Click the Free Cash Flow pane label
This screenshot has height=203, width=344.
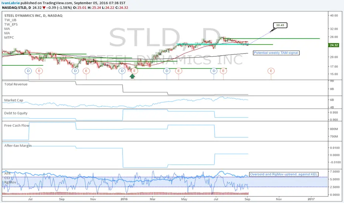(17, 125)
